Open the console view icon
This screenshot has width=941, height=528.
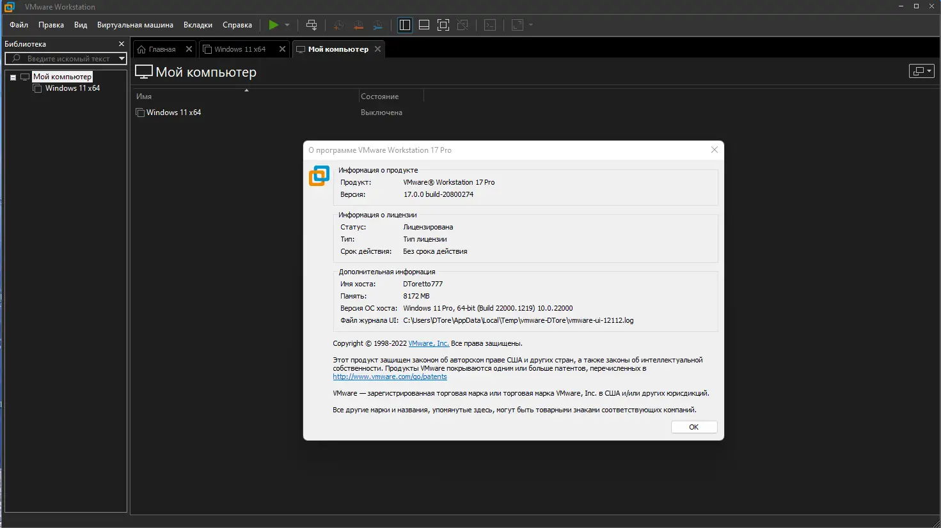tap(490, 25)
